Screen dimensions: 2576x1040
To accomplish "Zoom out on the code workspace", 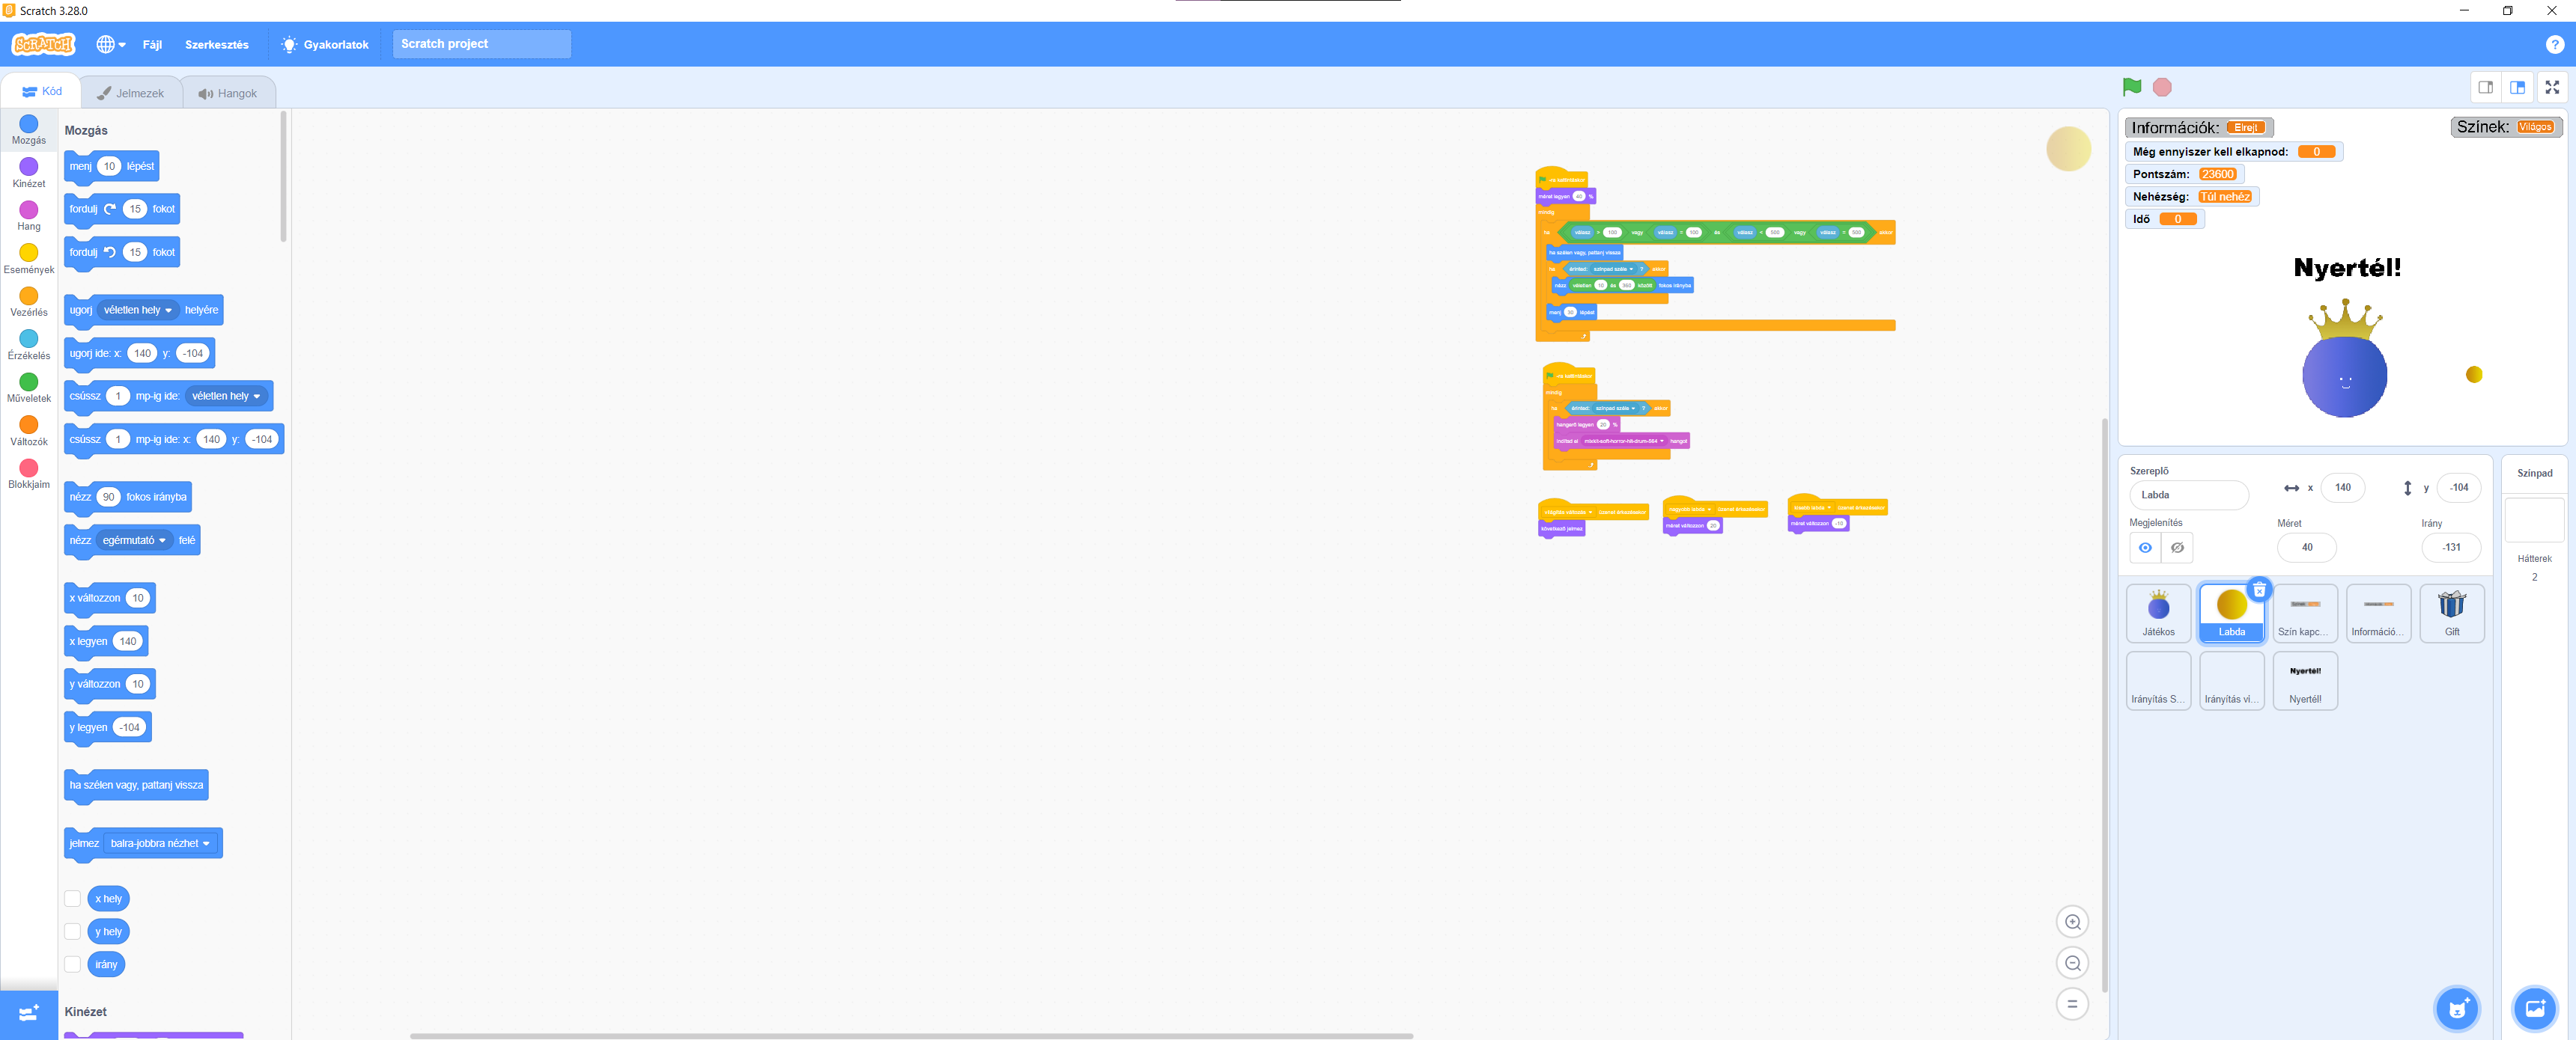I will pos(2072,963).
